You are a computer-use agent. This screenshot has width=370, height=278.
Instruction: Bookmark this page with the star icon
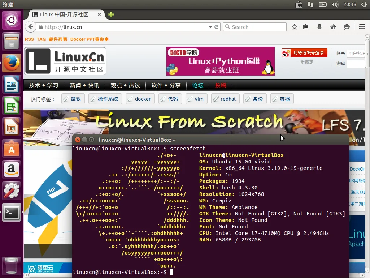295,27
